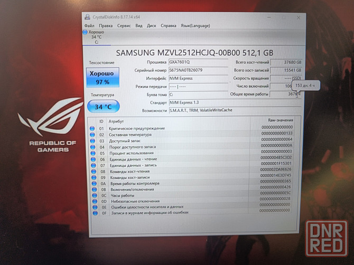Click raw value 0000000000000A
Image resolution: width=354 pixels, height=265 pixels.
[276, 146]
